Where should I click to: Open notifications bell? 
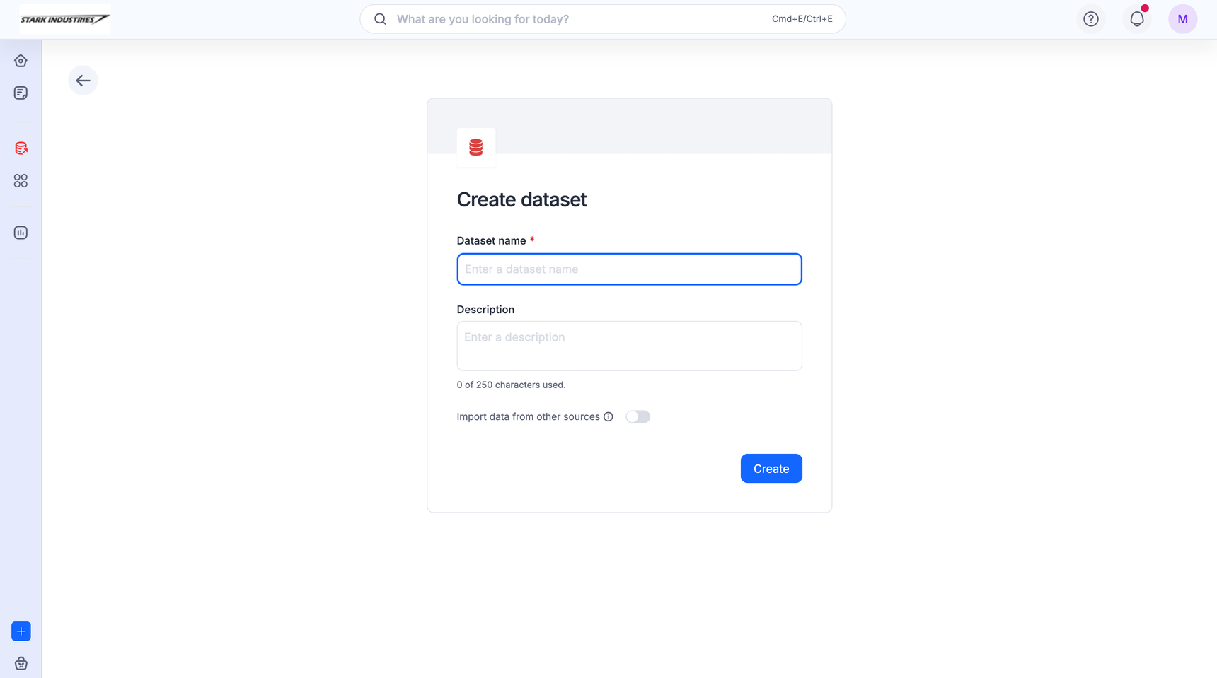(x=1136, y=19)
